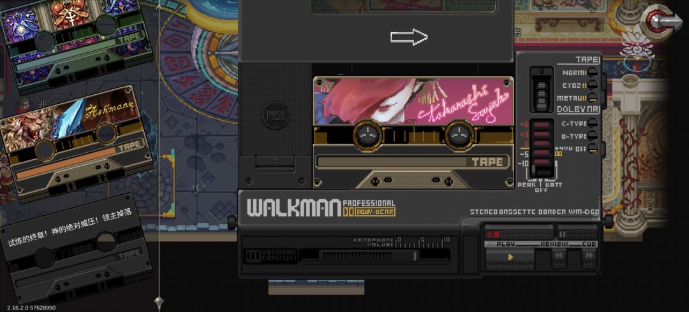Image resolution: width=689 pixels, height=312 pixels.
Task: Click the STEREO CASSETTE CORDER model text
Action: pyautogui.click(x=535, y=212)
